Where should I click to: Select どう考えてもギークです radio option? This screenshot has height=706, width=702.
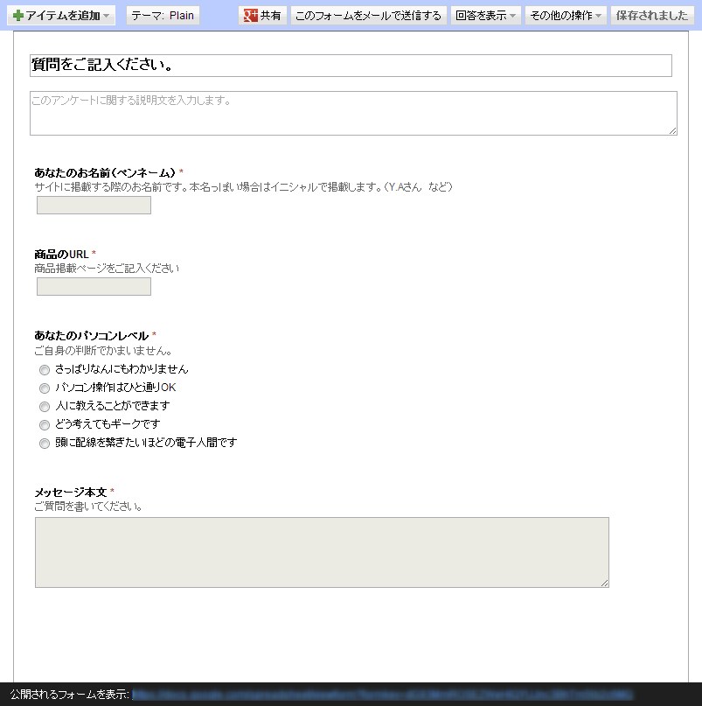tap(44, 425)
